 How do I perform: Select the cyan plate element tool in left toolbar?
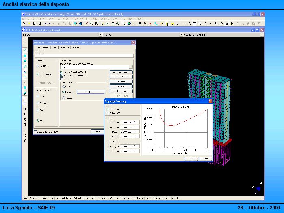pyautogui.click(x=25, y=56)
